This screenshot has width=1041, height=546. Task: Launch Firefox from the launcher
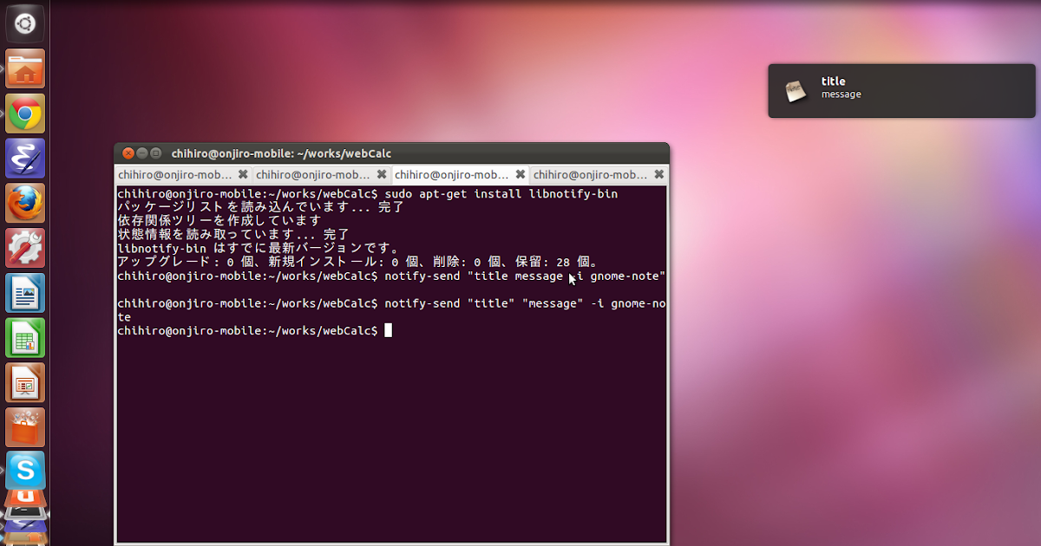pyautogui.click(x=24, y=204)
